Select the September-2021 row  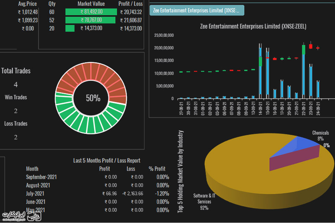(x=98, y=177)
